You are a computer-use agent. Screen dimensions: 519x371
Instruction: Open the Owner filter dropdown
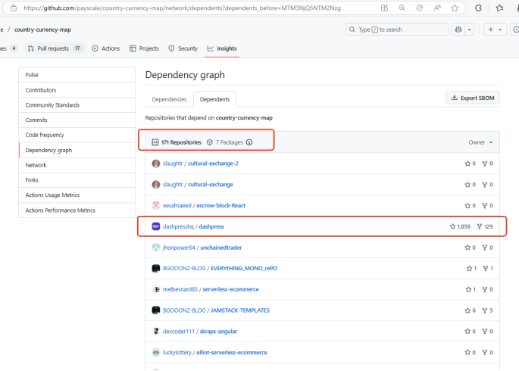click(480, 142)
